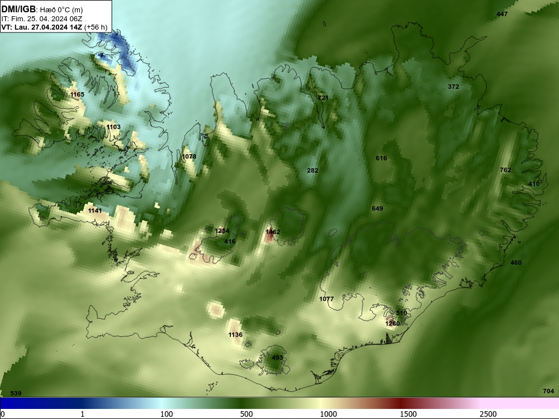This screenshot has width=559, height=419.
Task: Click the 1078 value label
Action: 189,156
